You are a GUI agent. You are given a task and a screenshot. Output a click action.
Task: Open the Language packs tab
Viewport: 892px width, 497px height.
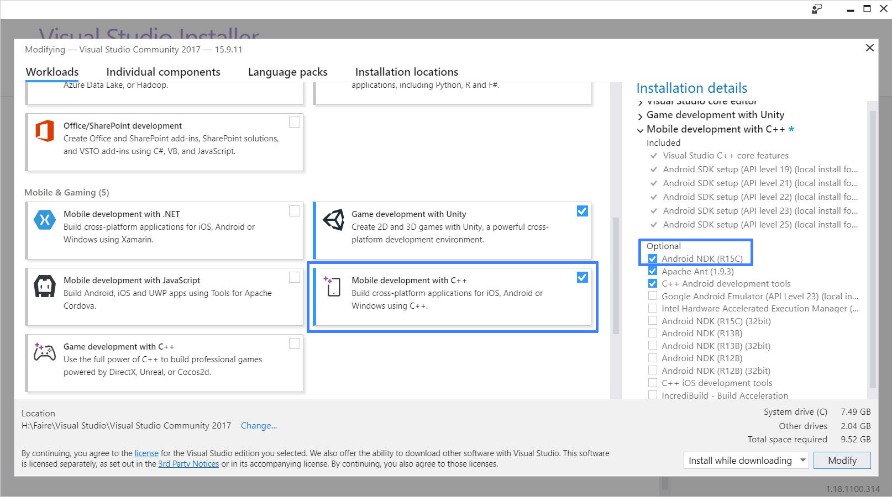point(287,72)
